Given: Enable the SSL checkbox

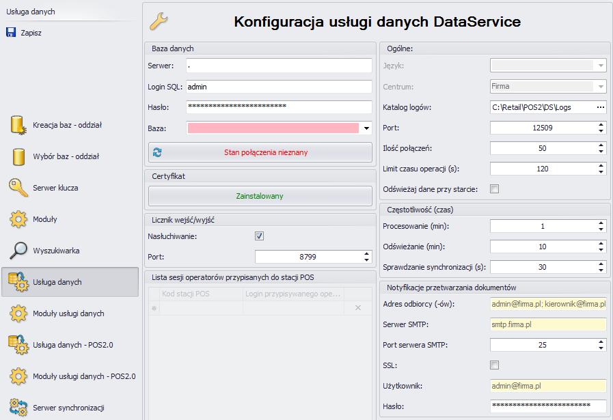Looking at the screenshot, I should tap(495, 365).
